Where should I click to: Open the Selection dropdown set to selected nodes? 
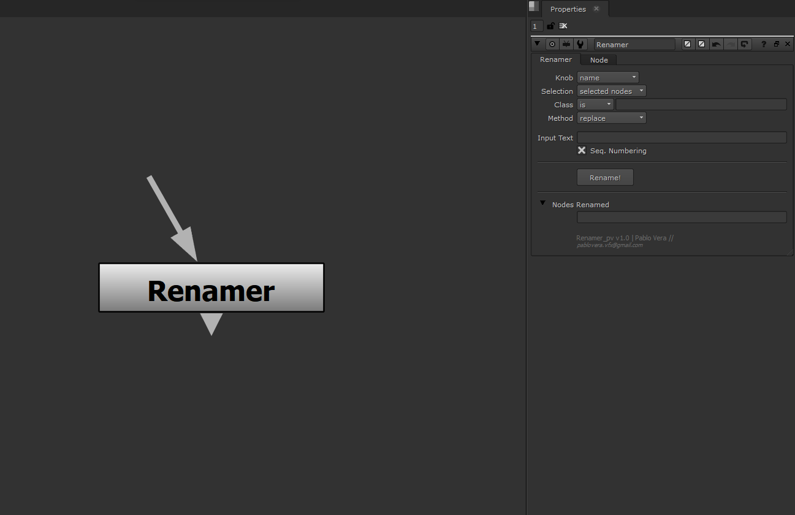[611, 91]
